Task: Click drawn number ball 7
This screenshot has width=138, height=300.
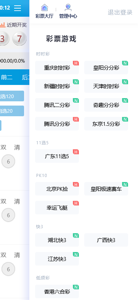Action: [x=19, y=39]
